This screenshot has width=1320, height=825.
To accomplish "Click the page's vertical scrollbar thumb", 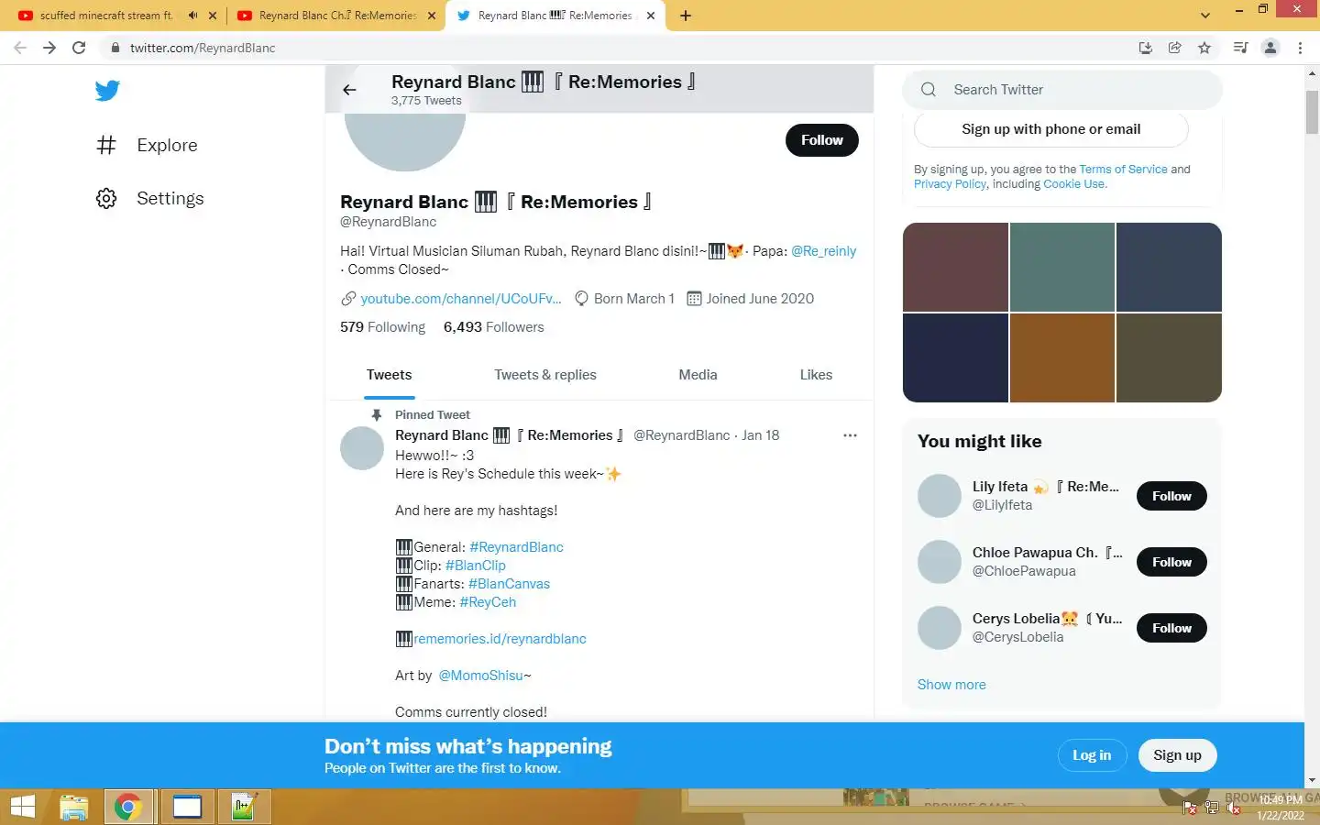I will pos(1312,112).
